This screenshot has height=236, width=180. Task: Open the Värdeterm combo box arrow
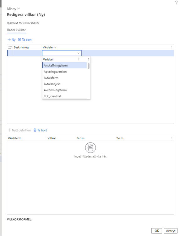[79, 53]
